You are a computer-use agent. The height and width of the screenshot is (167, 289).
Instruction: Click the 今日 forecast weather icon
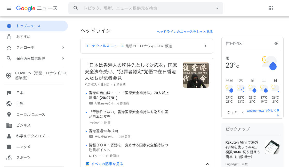pyautogui.click(x=229, y=89)
